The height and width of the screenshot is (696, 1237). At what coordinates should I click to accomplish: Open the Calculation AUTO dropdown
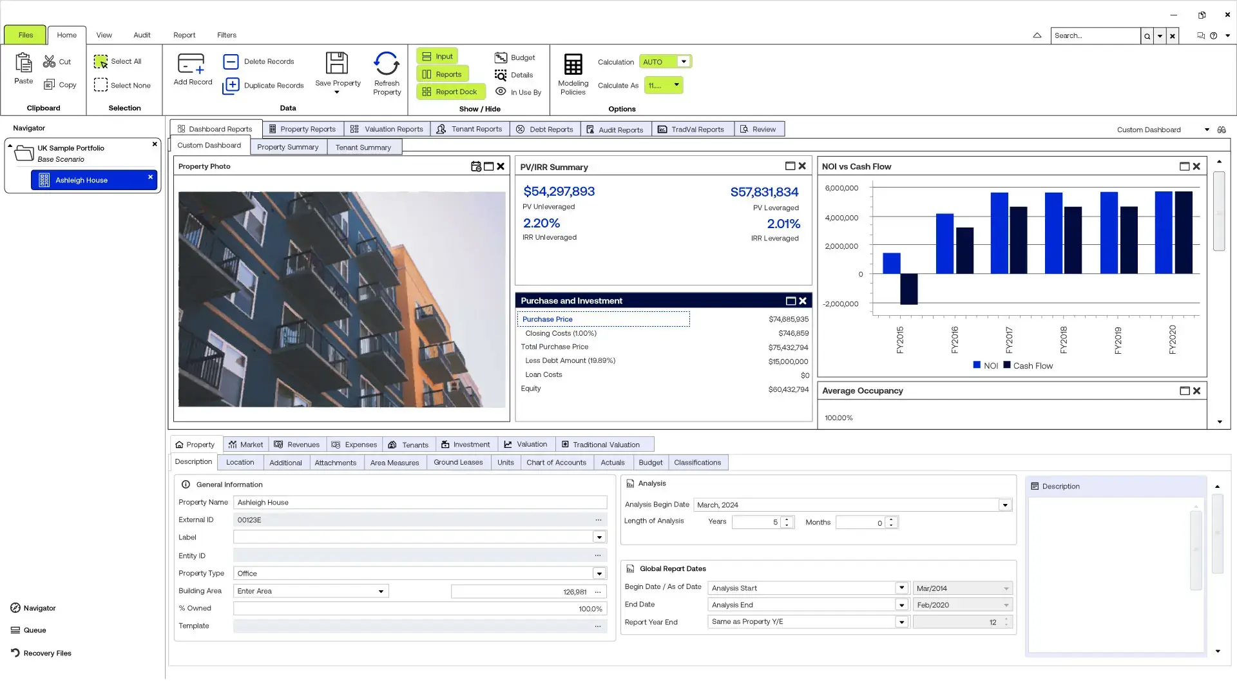[682, 61]
